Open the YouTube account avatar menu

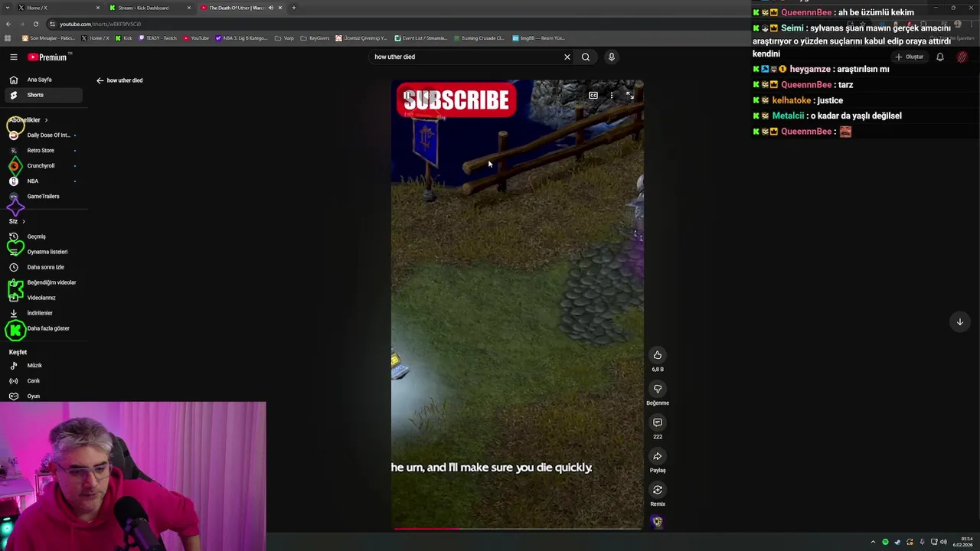pyautogui.click(x=962, y=57)
